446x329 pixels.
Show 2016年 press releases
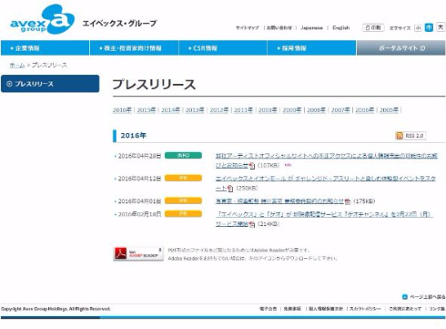(x=122, y=110)
